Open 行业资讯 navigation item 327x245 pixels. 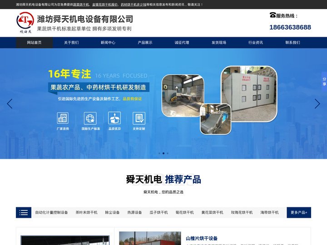pos(256,43)
